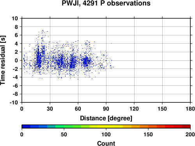Click the "Distance [degree]" axis label
Viewport: 195px width, 146px height.
coord(106,118)
